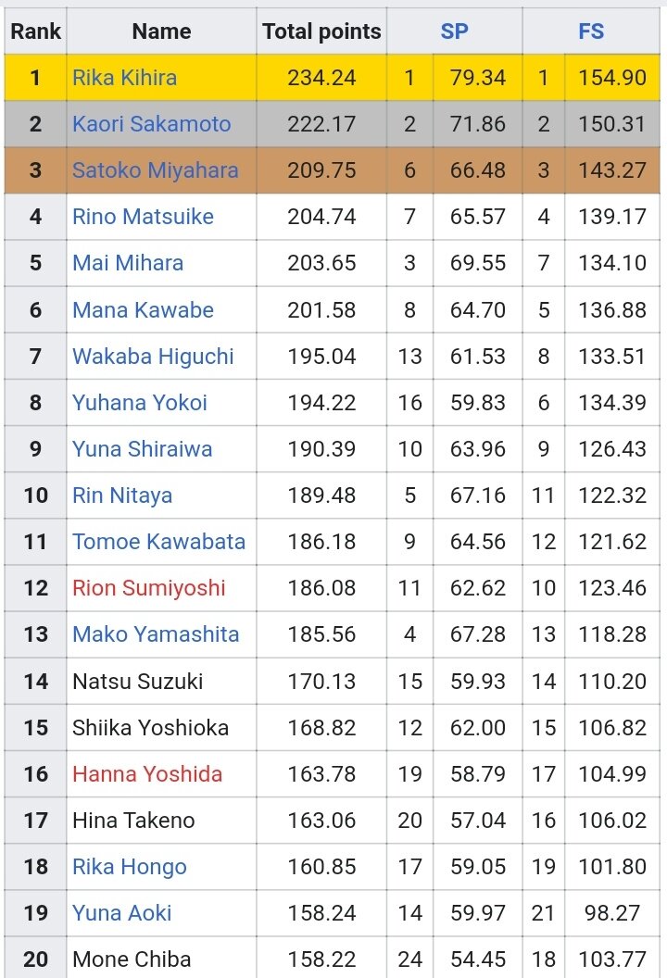Click Satoko Miyahara's name link
This screenshot has width=667, height=978.
coord(156,170)
